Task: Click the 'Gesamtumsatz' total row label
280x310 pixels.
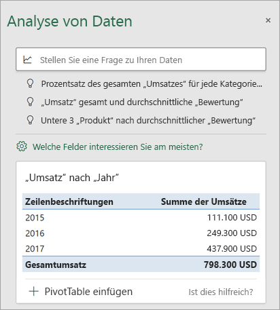Action: pyautogui.click(x=56, y=265)
